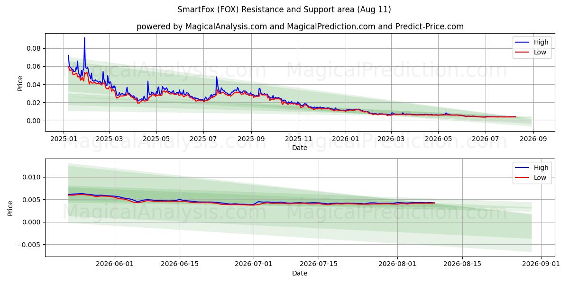Click the 2026-07-15 tick label

(x=319, y=265)
